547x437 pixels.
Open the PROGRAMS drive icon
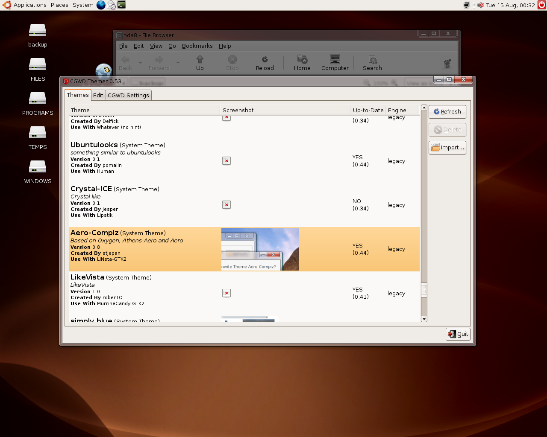tap(38, 99)
